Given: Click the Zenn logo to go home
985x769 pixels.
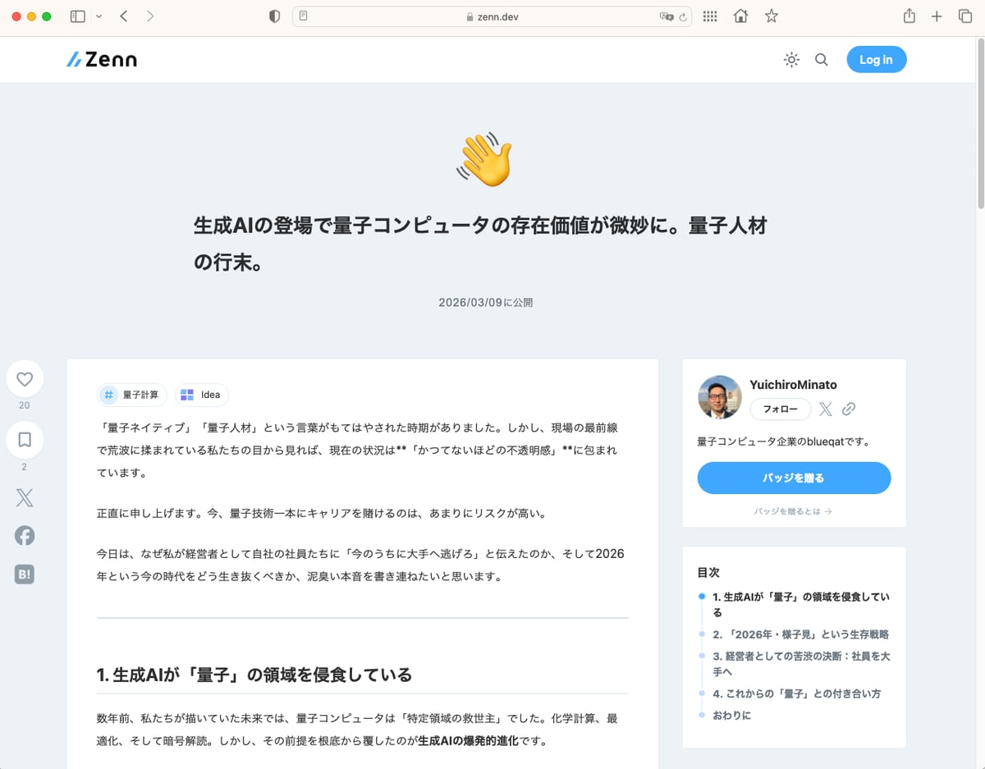Looking at the screenshot, I should (x=100, y=58).
